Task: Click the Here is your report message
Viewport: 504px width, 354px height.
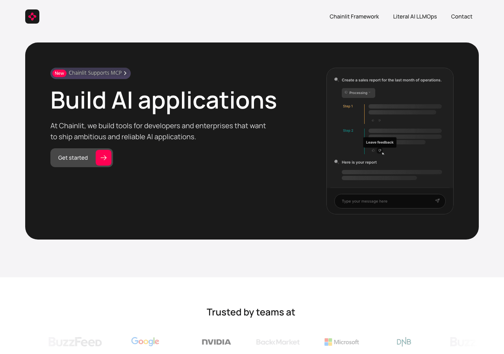Action: pos(359,162)
